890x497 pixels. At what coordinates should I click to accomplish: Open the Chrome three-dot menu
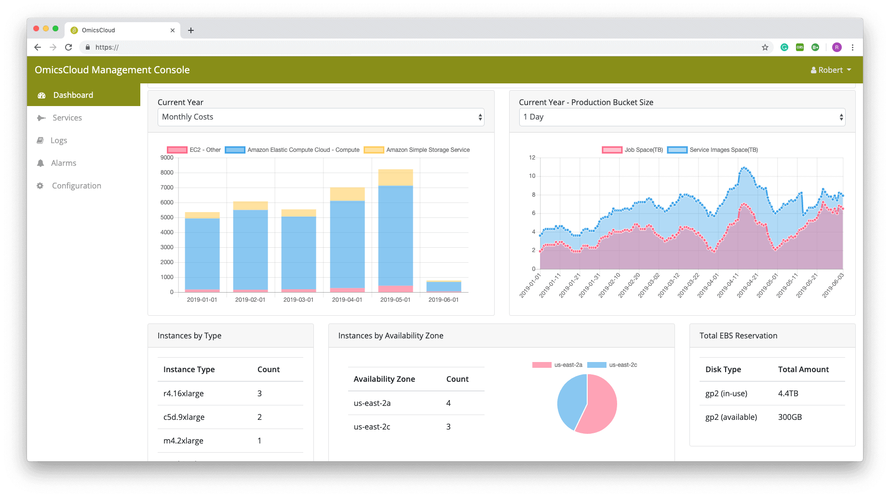tap(852, 47)
